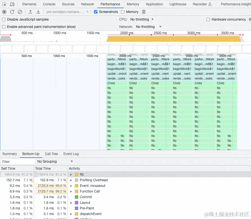Toggle the device toolbar icon
The height and width of the screenshot is (219, 251).
[12, 4]
